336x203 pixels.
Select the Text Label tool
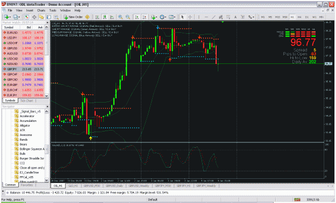[x=242, y=17]
